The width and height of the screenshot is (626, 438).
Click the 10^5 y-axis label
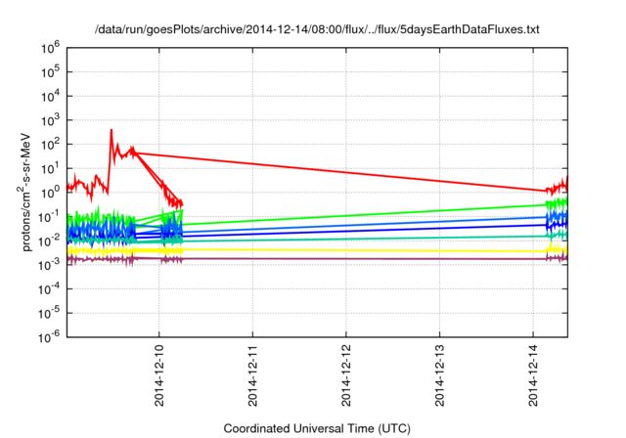50,72
